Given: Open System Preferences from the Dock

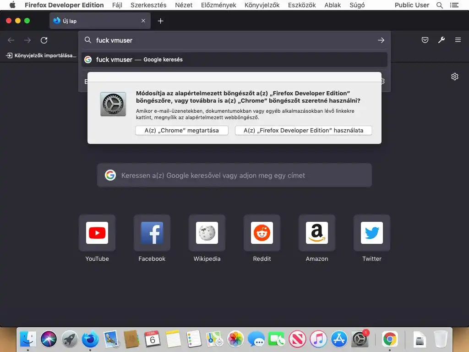Looking at the screenshot, I should click(x=360, y=339).
